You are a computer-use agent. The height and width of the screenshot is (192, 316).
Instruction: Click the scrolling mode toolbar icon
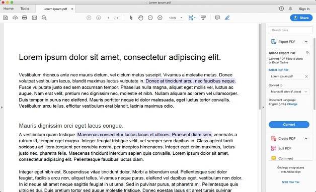203,18
